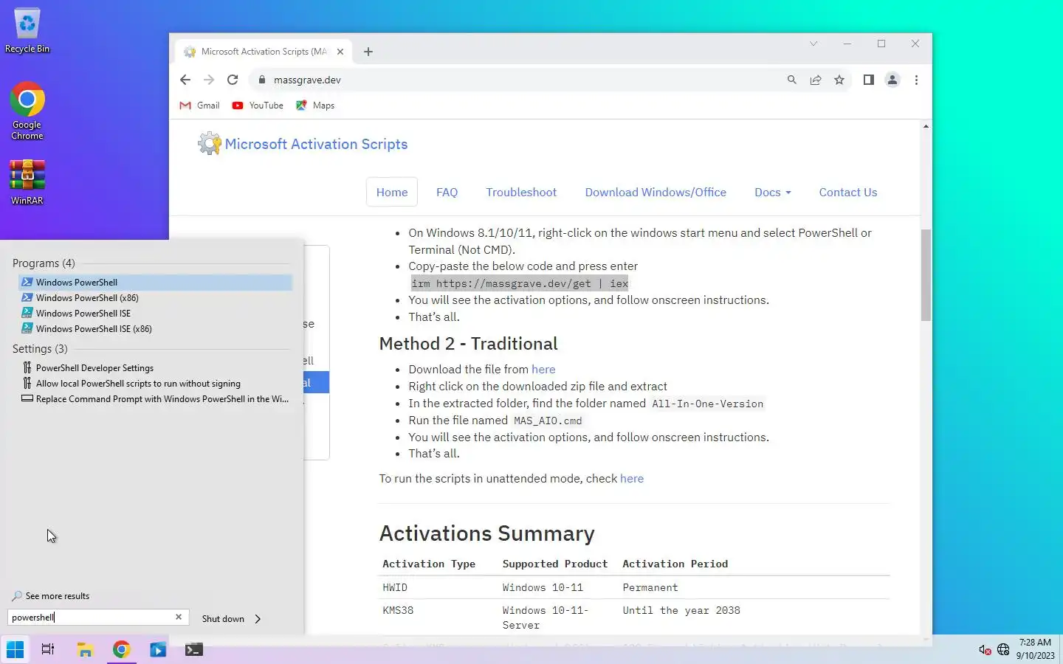Open the Troubleshoot page
This screenshot has width=1063, height=664.
coord(521,192)
